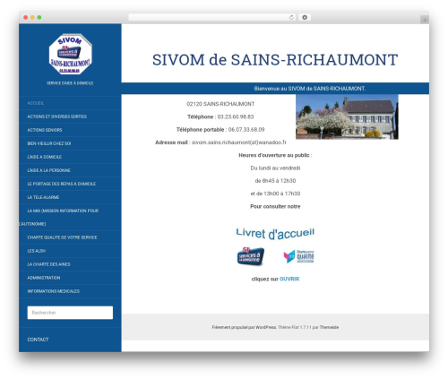
Task: Maximize the window with the green button
Action: point(39,17)
